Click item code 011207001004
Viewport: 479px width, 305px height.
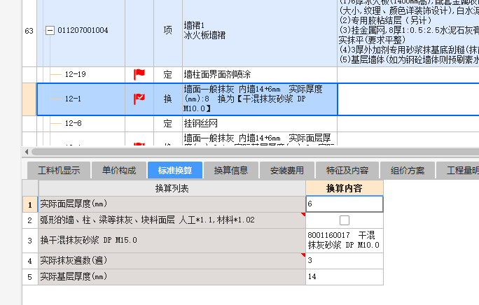tap(83, 31)
